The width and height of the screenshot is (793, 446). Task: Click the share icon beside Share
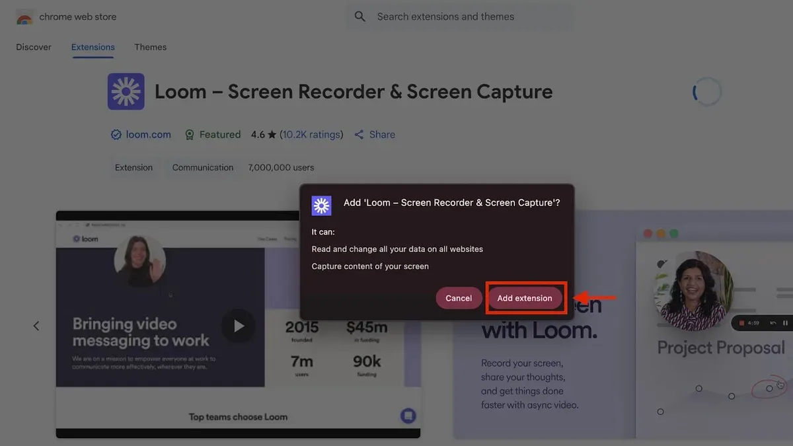(359, 135)
